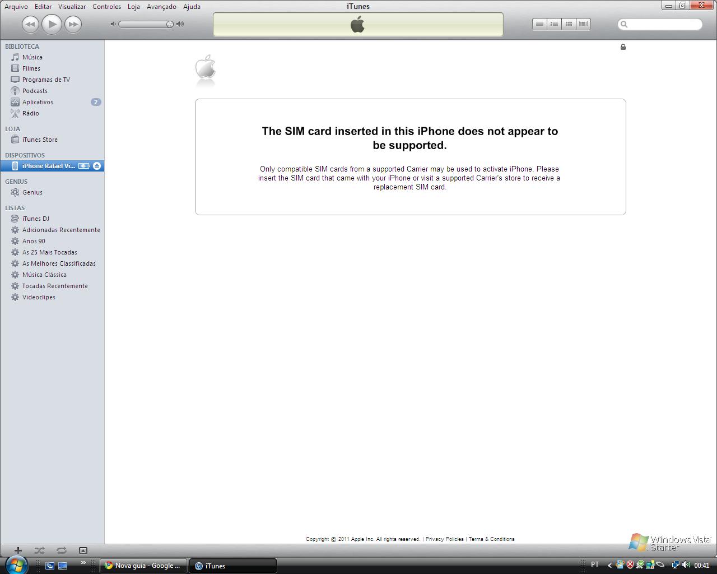Open the Ajuda menu
The width and height of the screenshot is (717, 574).
pyautogui.click(x=192, y=7)
